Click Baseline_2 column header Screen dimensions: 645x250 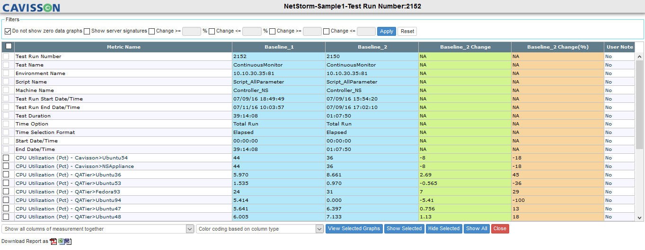click(372, 47)
